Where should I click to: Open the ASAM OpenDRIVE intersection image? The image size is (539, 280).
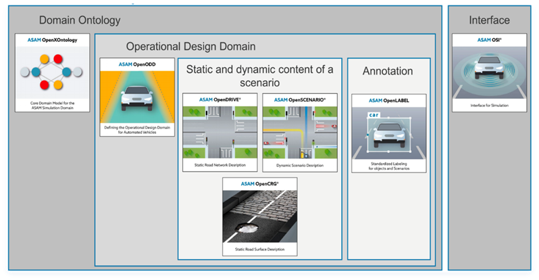coord(220,133)
